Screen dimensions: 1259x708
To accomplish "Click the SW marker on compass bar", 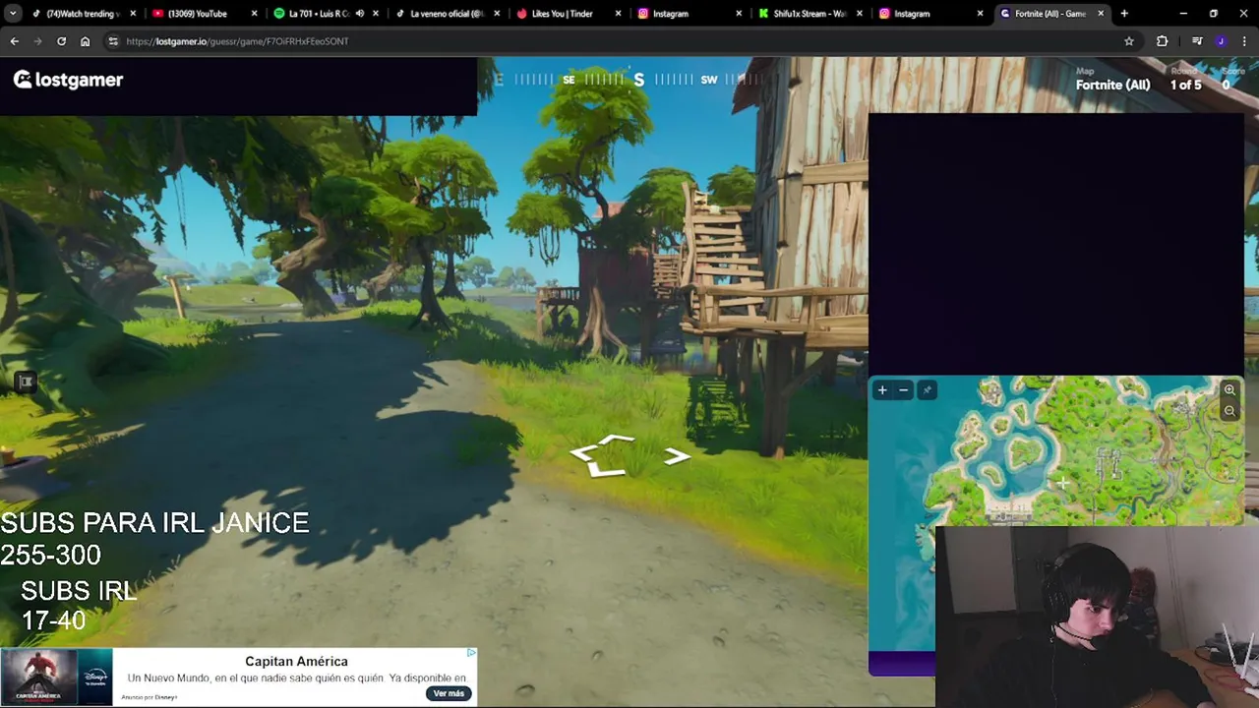I will [709, 80].
